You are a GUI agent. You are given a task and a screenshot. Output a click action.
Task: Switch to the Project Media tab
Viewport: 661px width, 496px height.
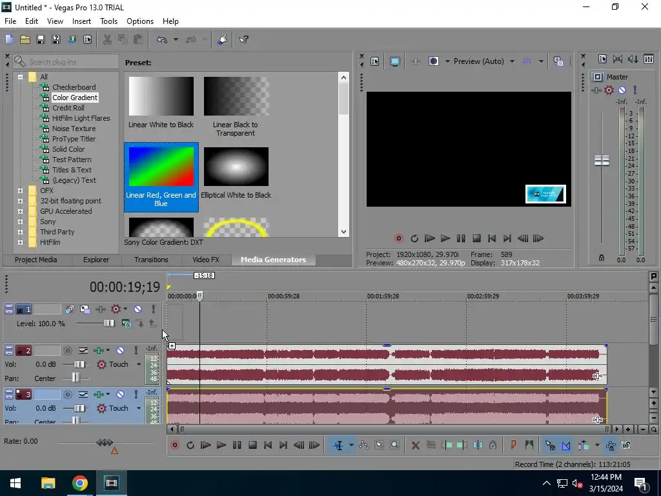36,260
